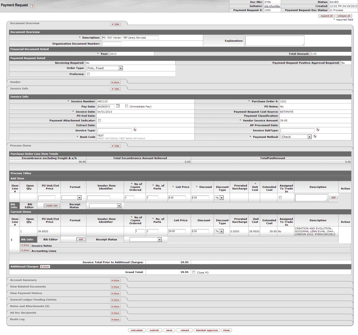
Task: Click the Invoice SubType lookup magnifier
Action: [x=318, y=130]
